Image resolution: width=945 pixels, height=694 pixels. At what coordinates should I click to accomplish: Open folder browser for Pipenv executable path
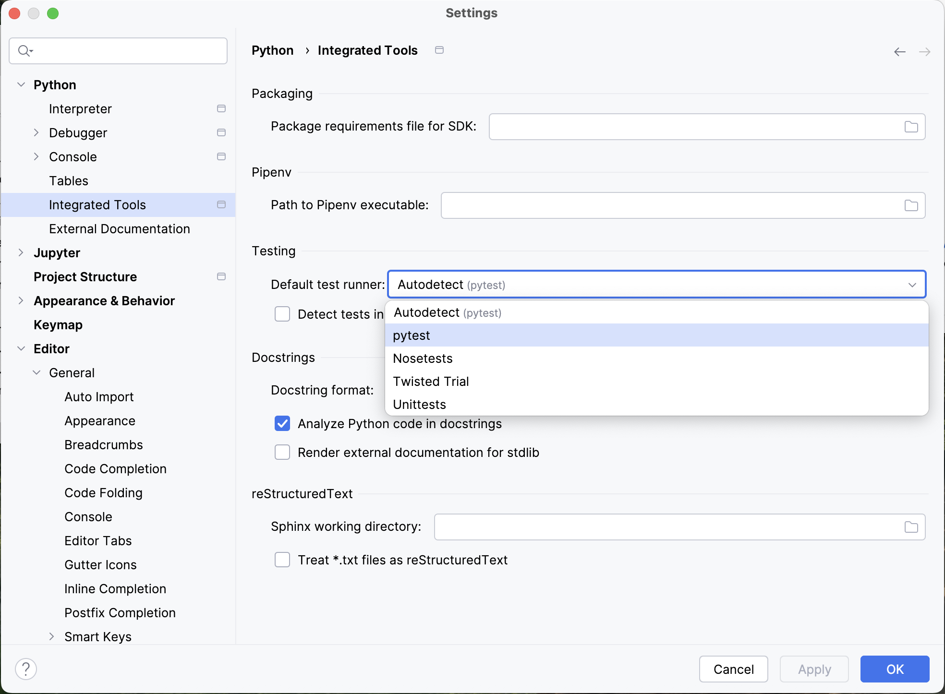911,205
